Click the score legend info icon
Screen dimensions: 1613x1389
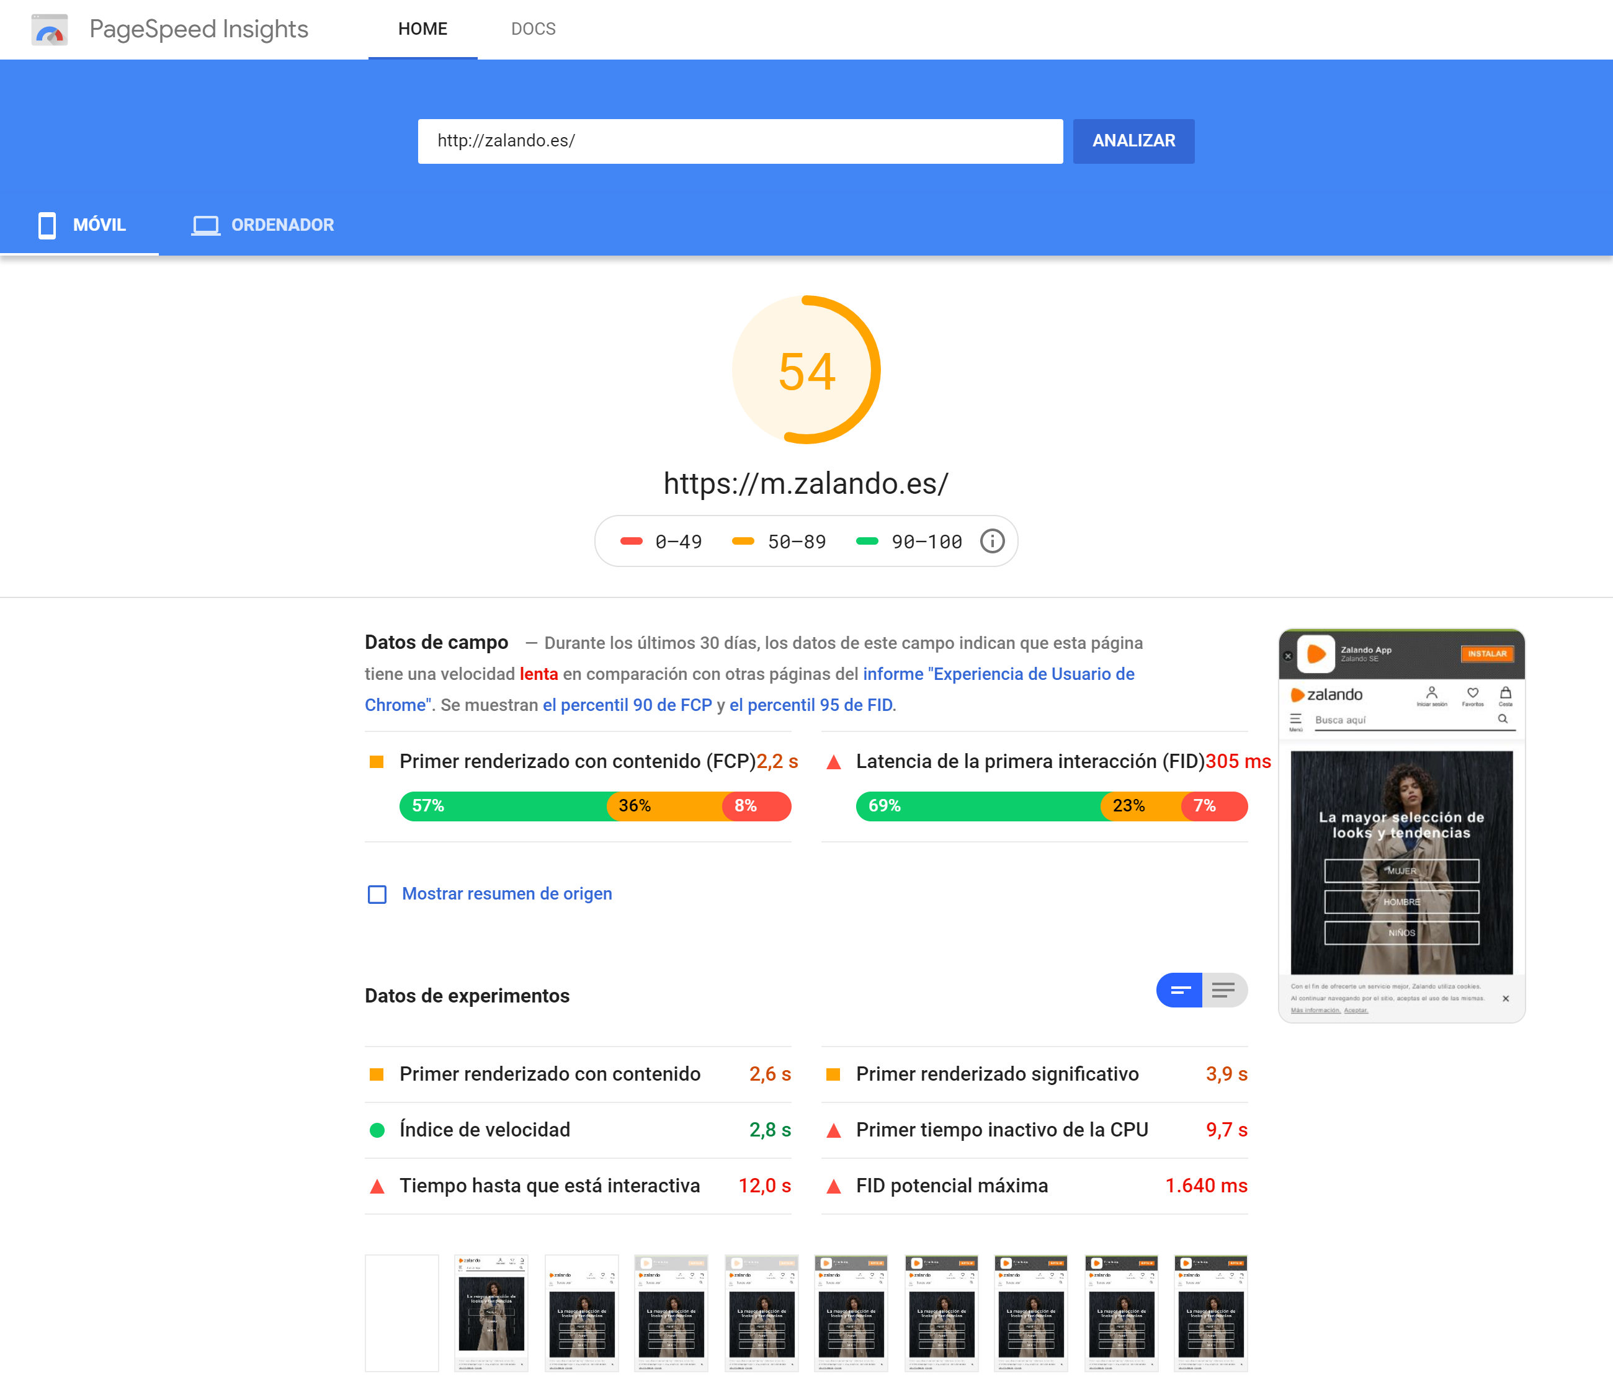[x=992, y=541]
